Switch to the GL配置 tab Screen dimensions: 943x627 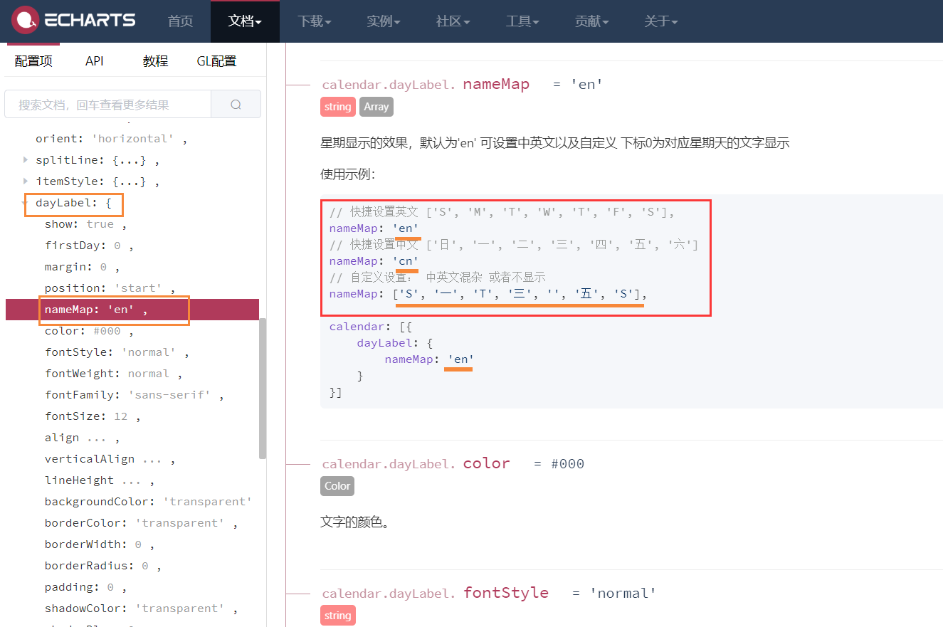(x=217, y=60)
